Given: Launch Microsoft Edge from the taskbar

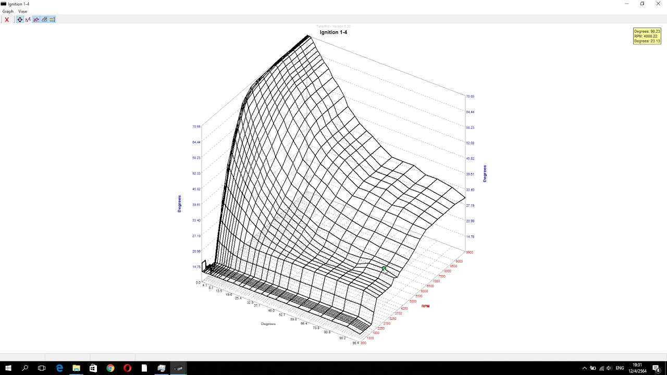Looking at the screenshot, I should tap(59, 368).
